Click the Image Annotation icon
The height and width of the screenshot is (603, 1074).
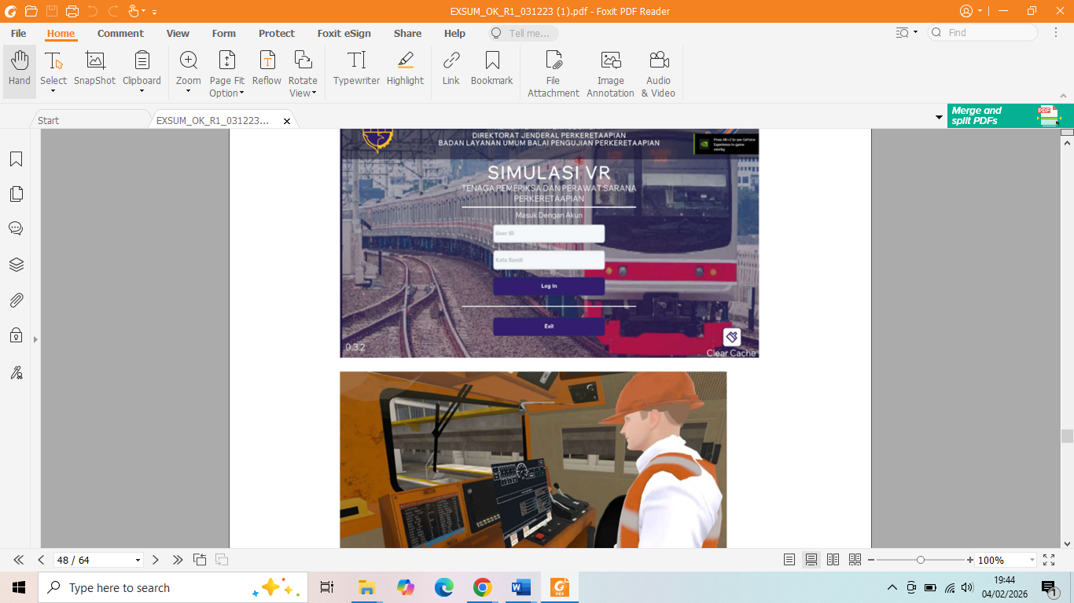pos(610,75)
